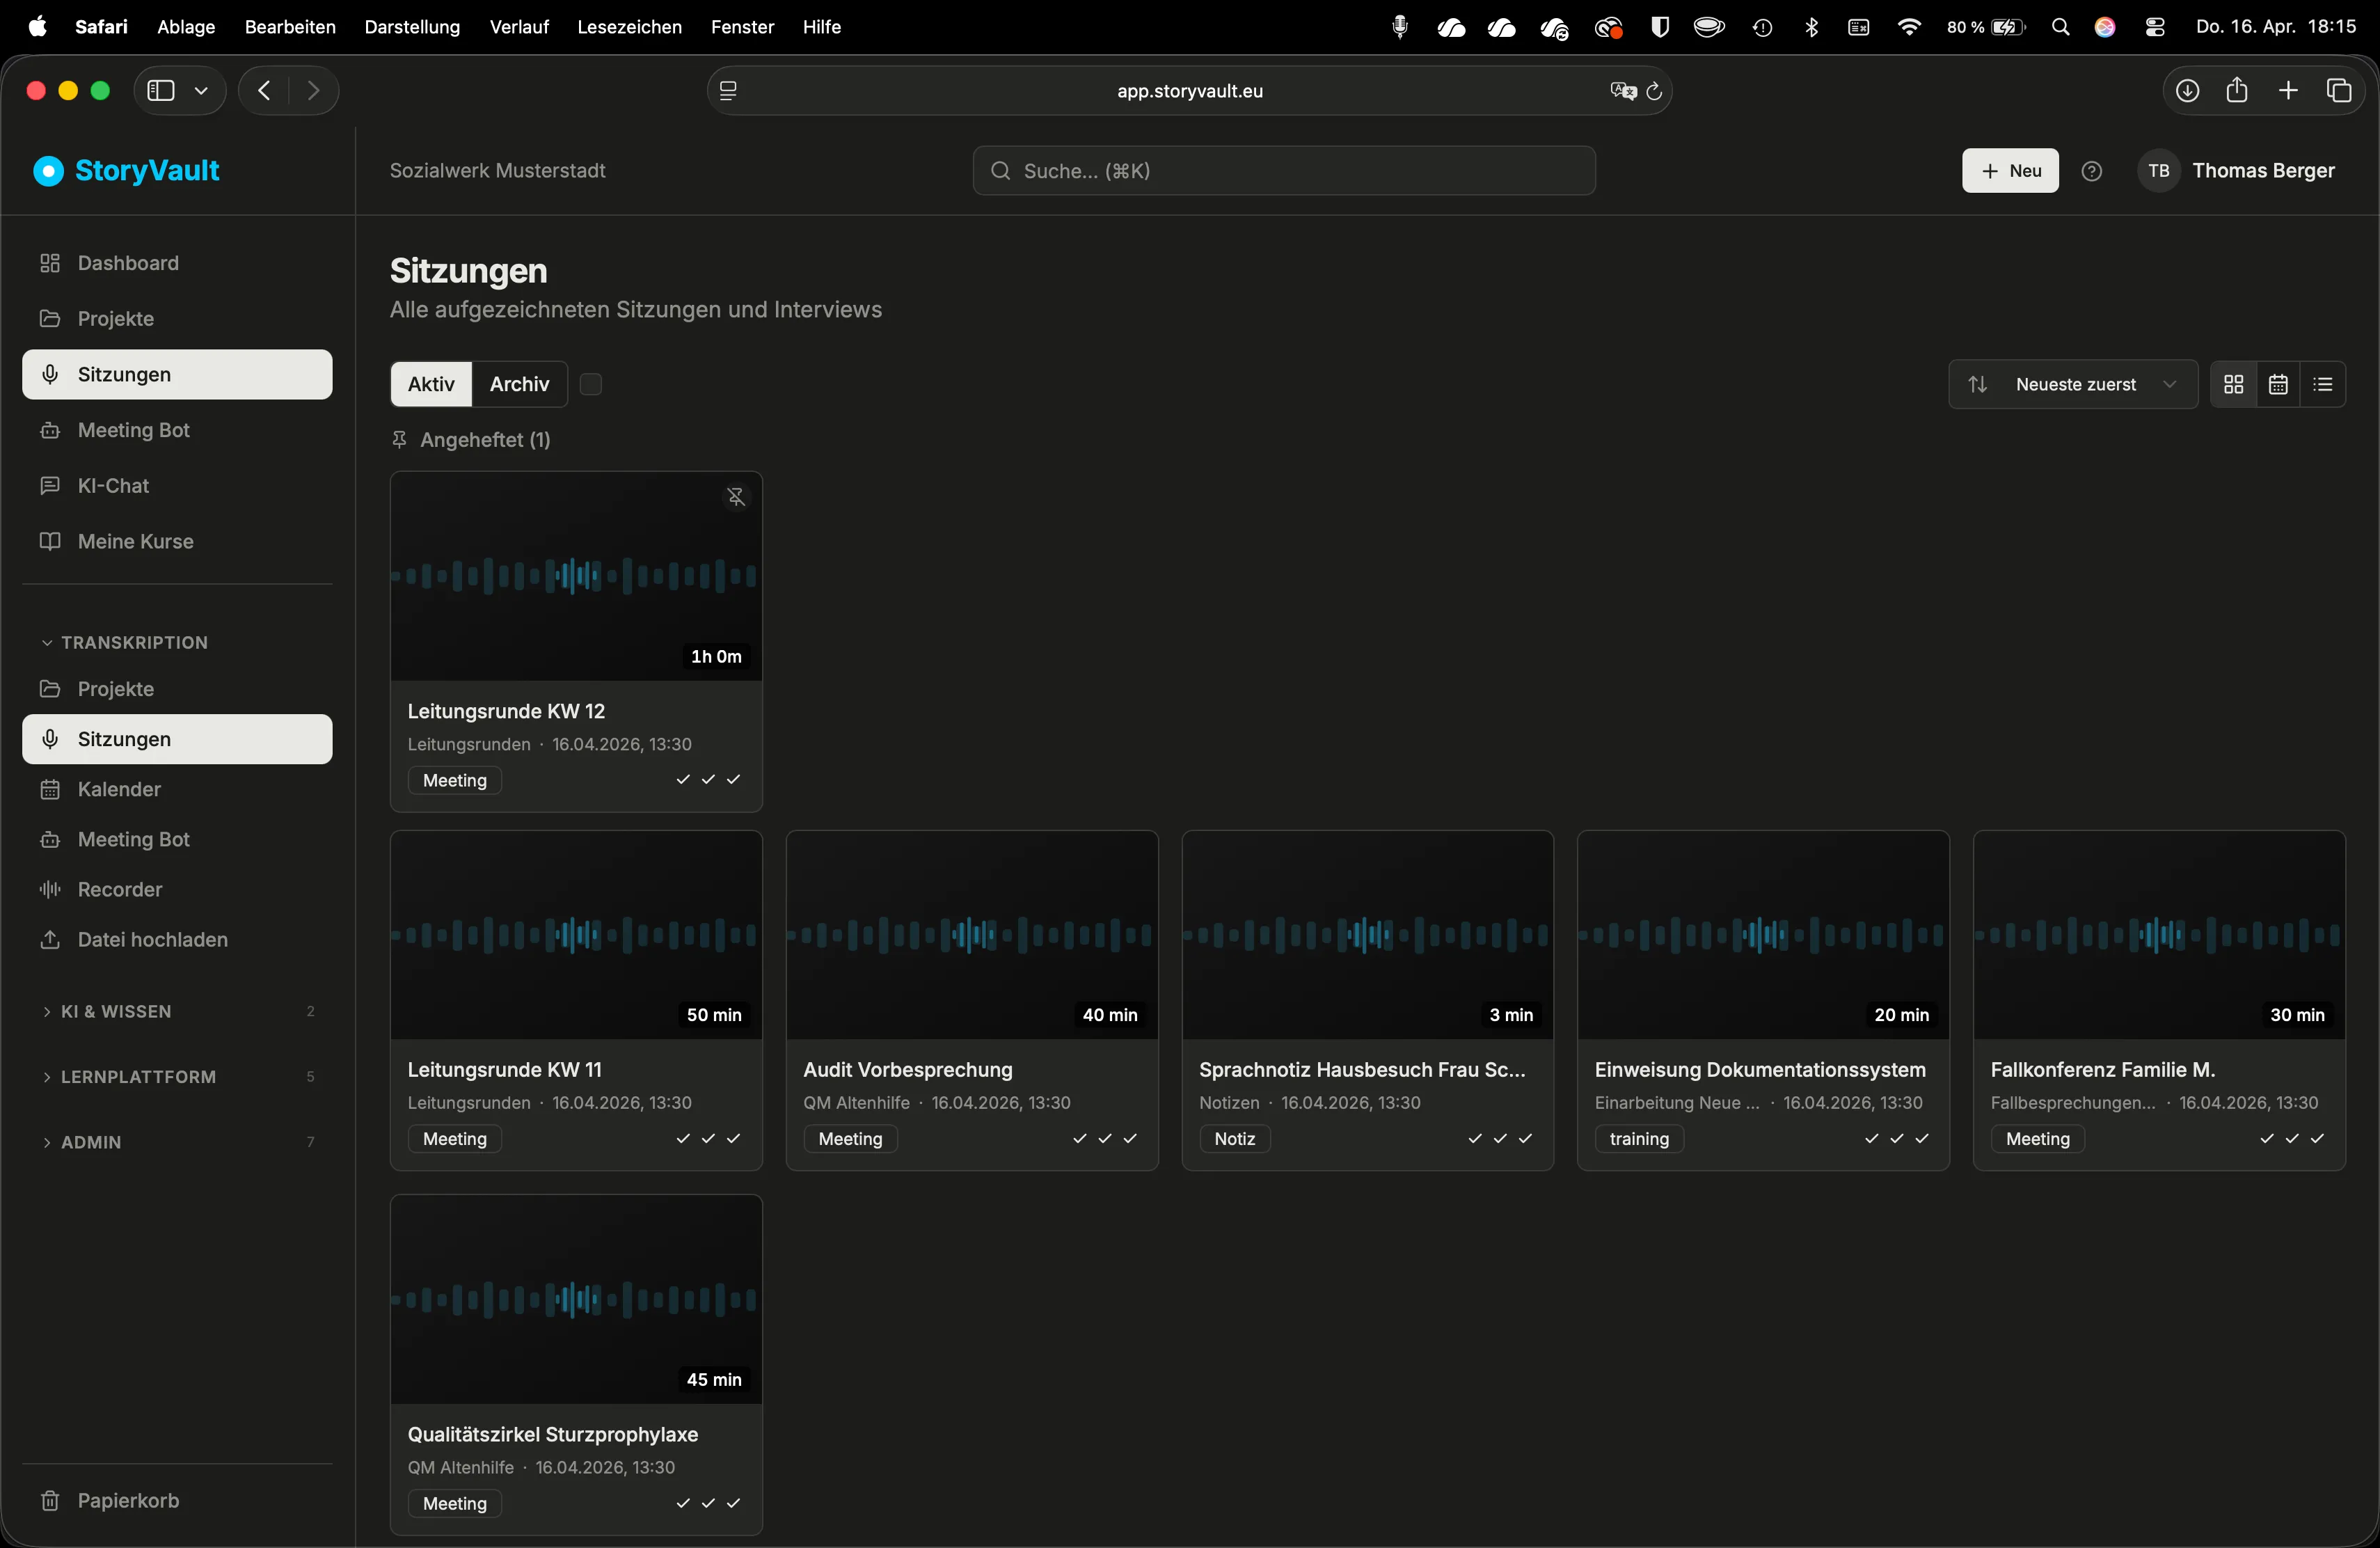Screen dimensions: 2380x1548
Task: Click the app.storyvault.eu address bar
Action: pyautogui.click(x=1189, y=91)
